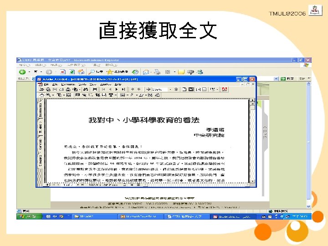
Task: Click the Zoom In button in Acrobat toolbar
Action: click(x=176, y=89)
